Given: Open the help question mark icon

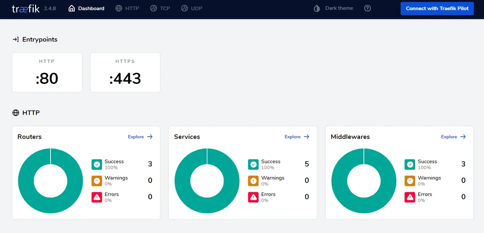Looking at the screenshot, I should coord(368,8).
